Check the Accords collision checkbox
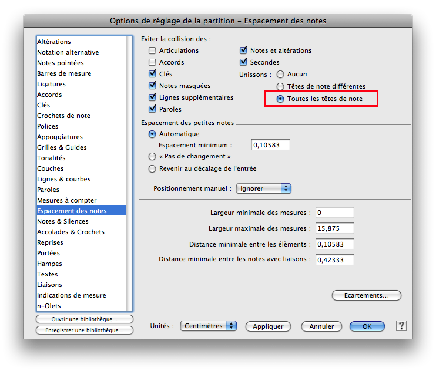 pos(152,62)
